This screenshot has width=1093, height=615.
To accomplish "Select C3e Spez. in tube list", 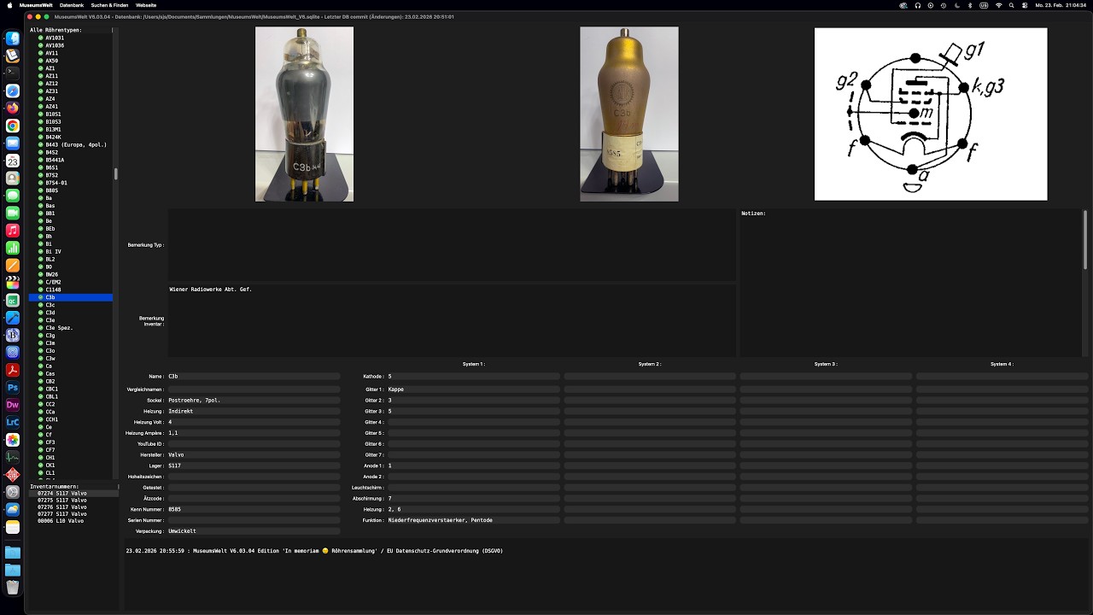I will tap(71, 328).
